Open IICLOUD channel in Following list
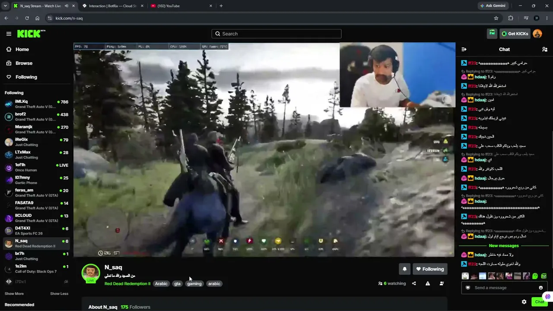This screenshot has height=311, width=553. click(36, 218)
